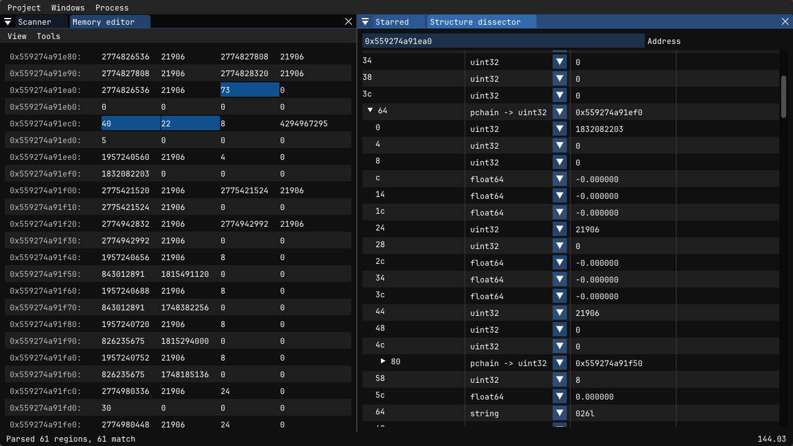
Task: Close the Structure dissector panel
Action: (x=785, y=22)
